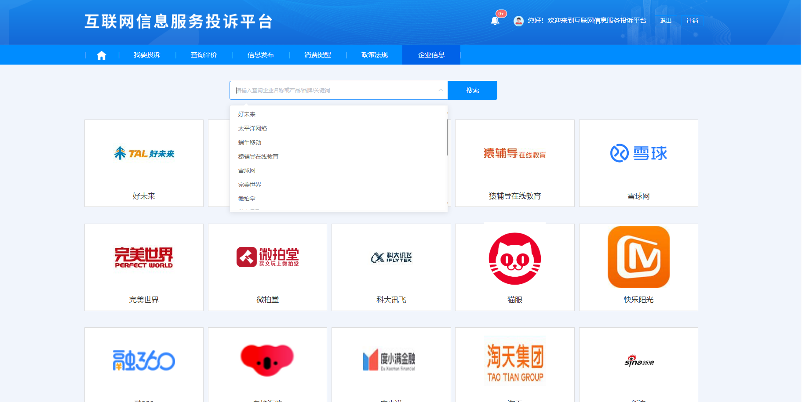Image resolution: width=802 pixels, height=402 pixels.
Task: Click the 猫眼 red cat logo
Action: (x=515, y=258)
